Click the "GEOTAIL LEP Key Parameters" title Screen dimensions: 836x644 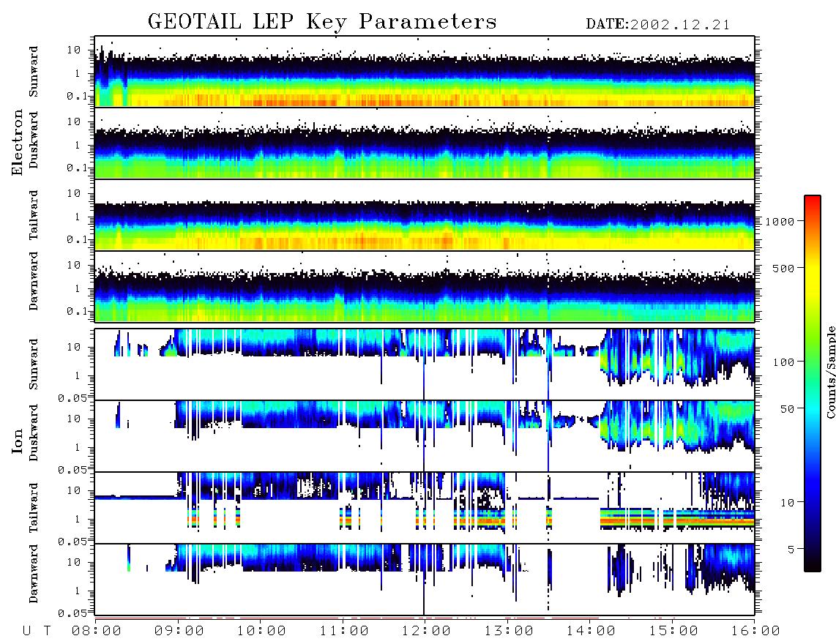322,22
